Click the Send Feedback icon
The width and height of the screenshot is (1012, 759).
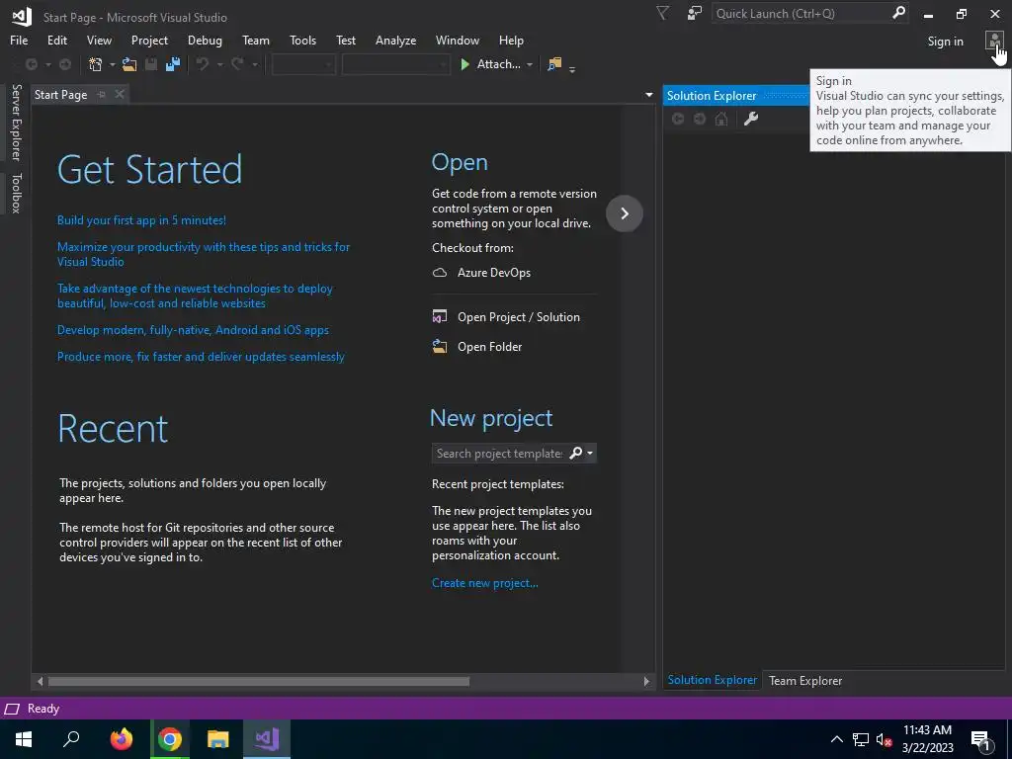(695, 13)
